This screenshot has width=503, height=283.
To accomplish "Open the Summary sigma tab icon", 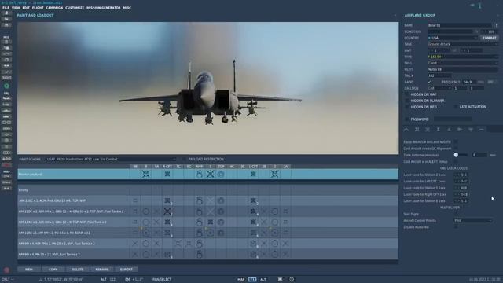I will point(438,129).
